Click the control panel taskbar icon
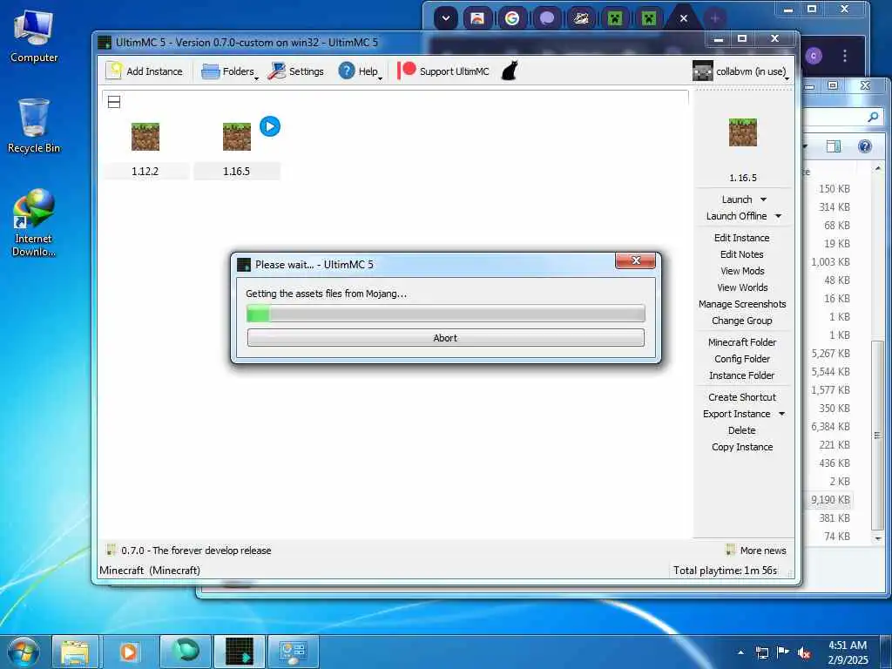This screenshot has width=892, height=669. coord(294,652)
